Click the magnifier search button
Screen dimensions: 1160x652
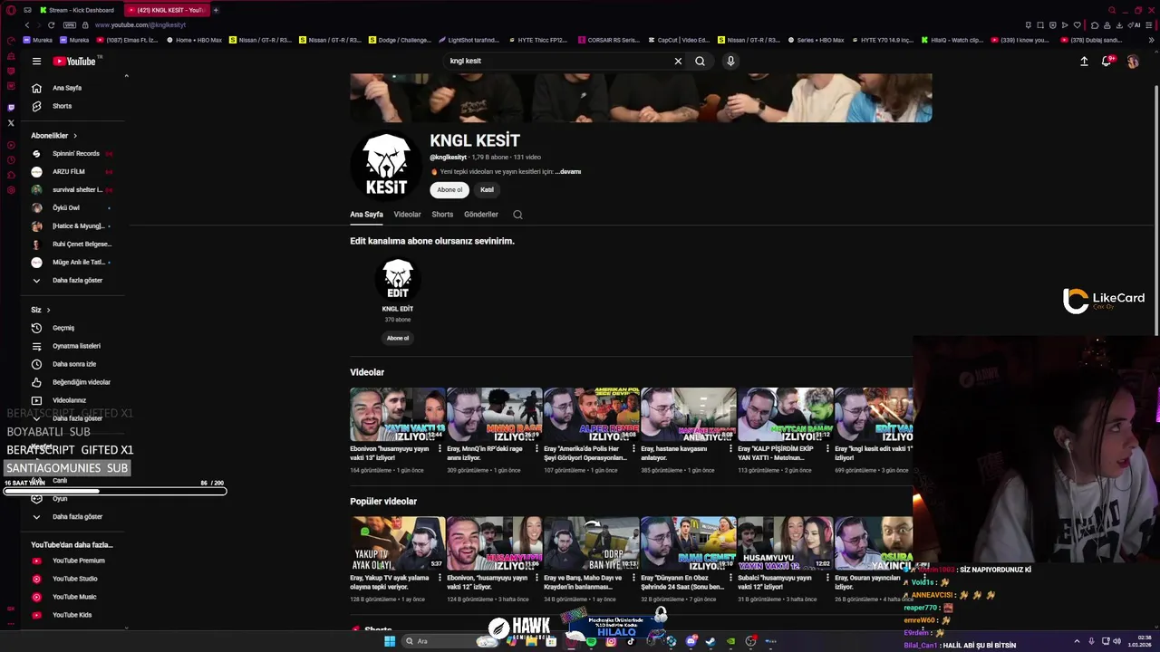(700, 61)
